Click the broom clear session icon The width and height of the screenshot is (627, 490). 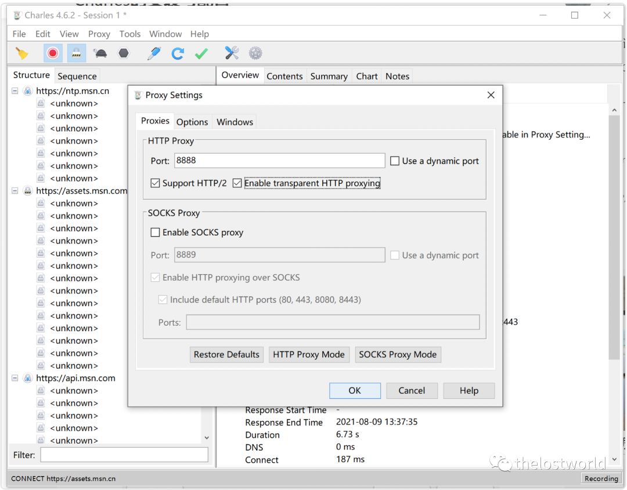point(21,53)
